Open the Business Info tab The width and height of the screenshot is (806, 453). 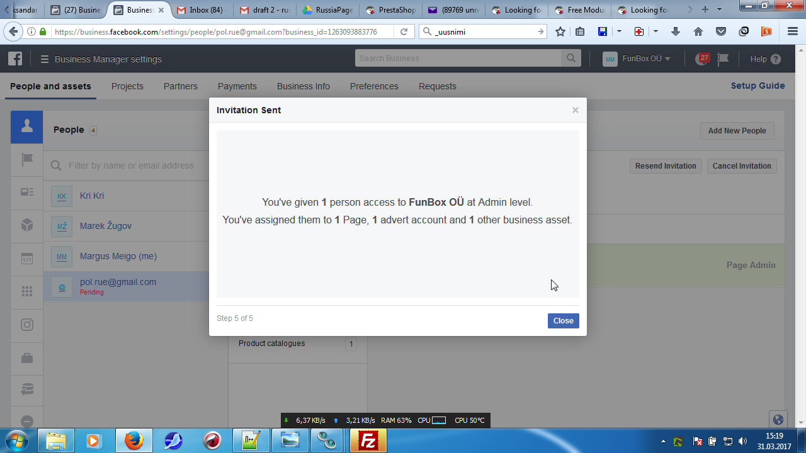coord(304,86)
